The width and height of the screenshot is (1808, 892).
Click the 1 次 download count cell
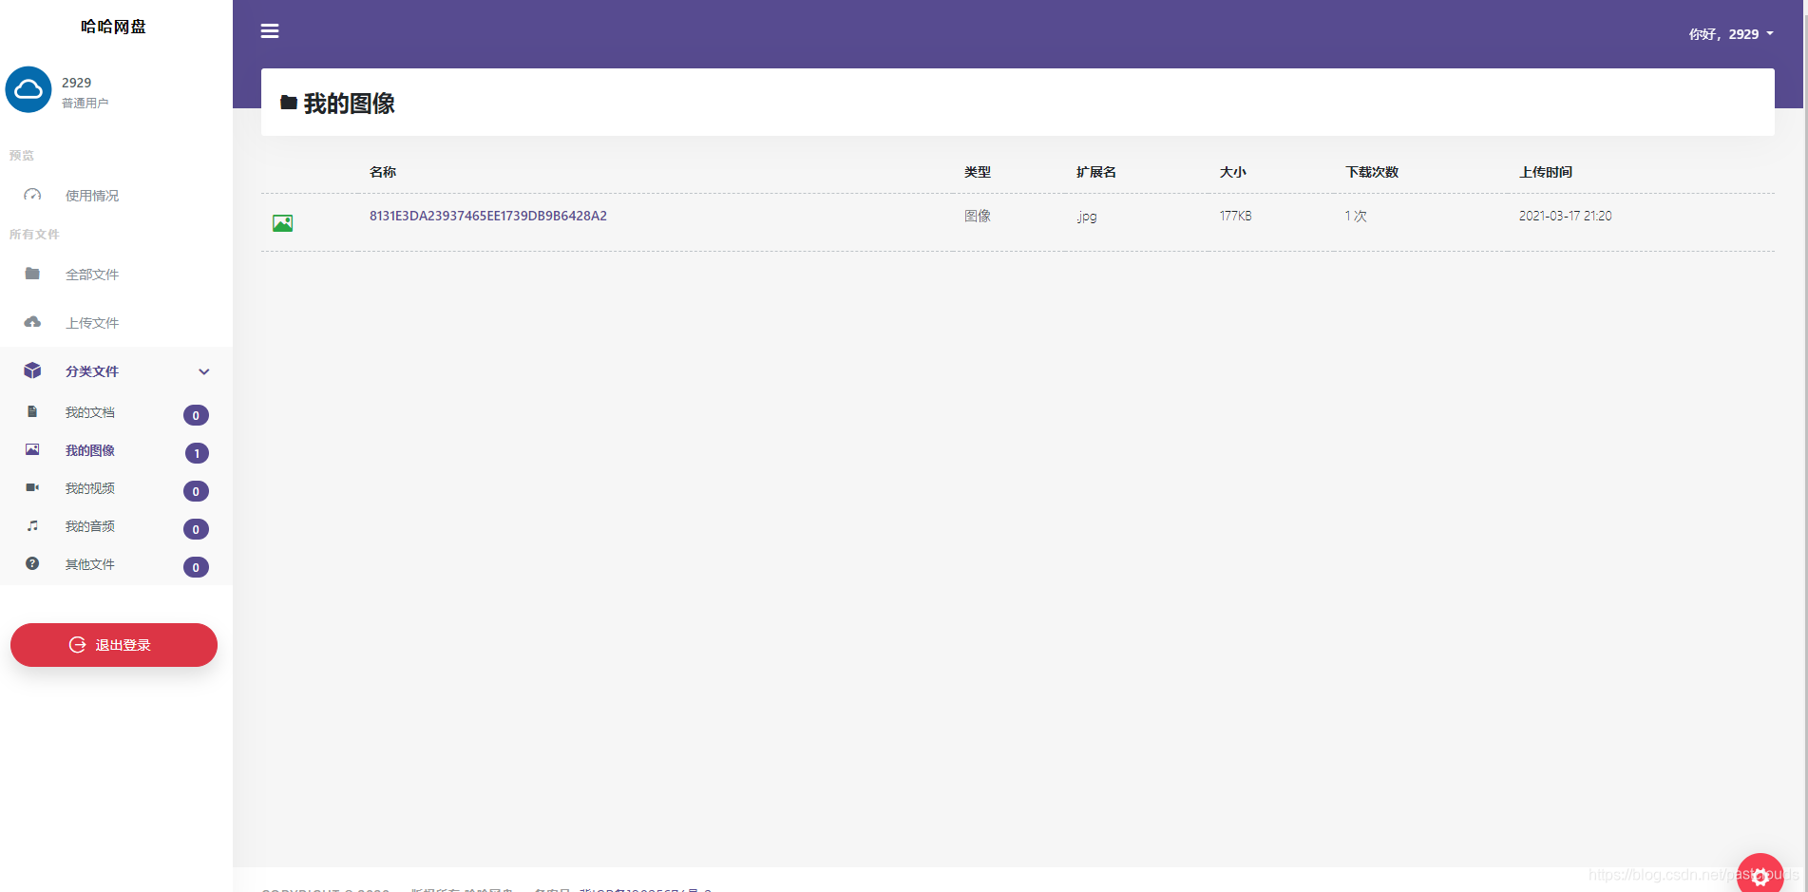(x=1356, y=216)
